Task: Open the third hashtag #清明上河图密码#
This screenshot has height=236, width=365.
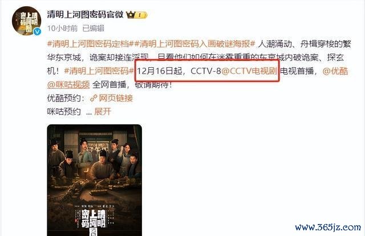Action: click(x=99, y=71)
